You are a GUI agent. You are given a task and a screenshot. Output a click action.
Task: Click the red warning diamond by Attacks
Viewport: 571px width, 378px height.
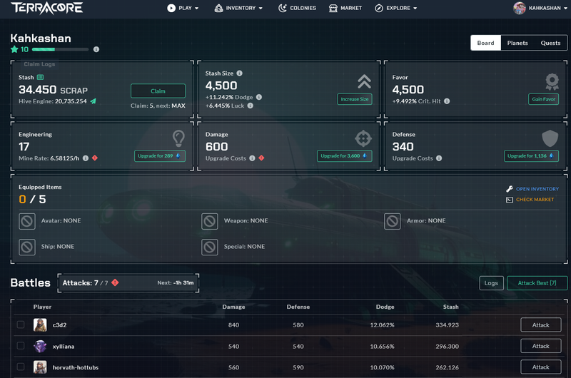click(x=115, y=282)
